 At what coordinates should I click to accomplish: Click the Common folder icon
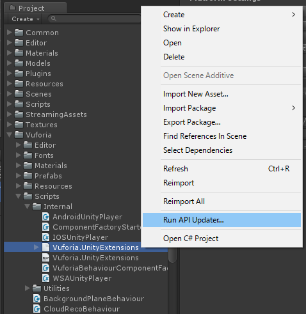(19, 33)
